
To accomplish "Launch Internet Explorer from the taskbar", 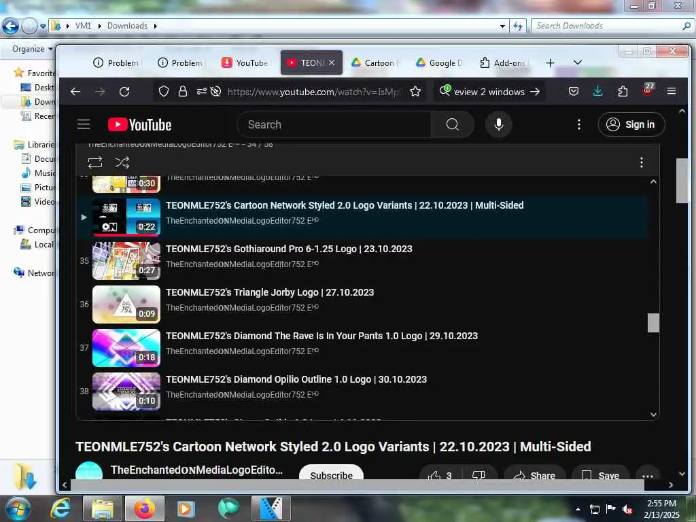I will point(60,508).
